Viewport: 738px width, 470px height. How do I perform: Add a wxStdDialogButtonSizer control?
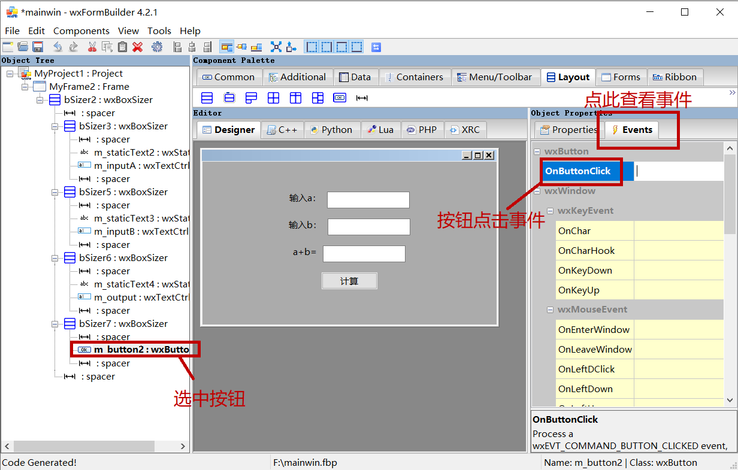(339, 97)
